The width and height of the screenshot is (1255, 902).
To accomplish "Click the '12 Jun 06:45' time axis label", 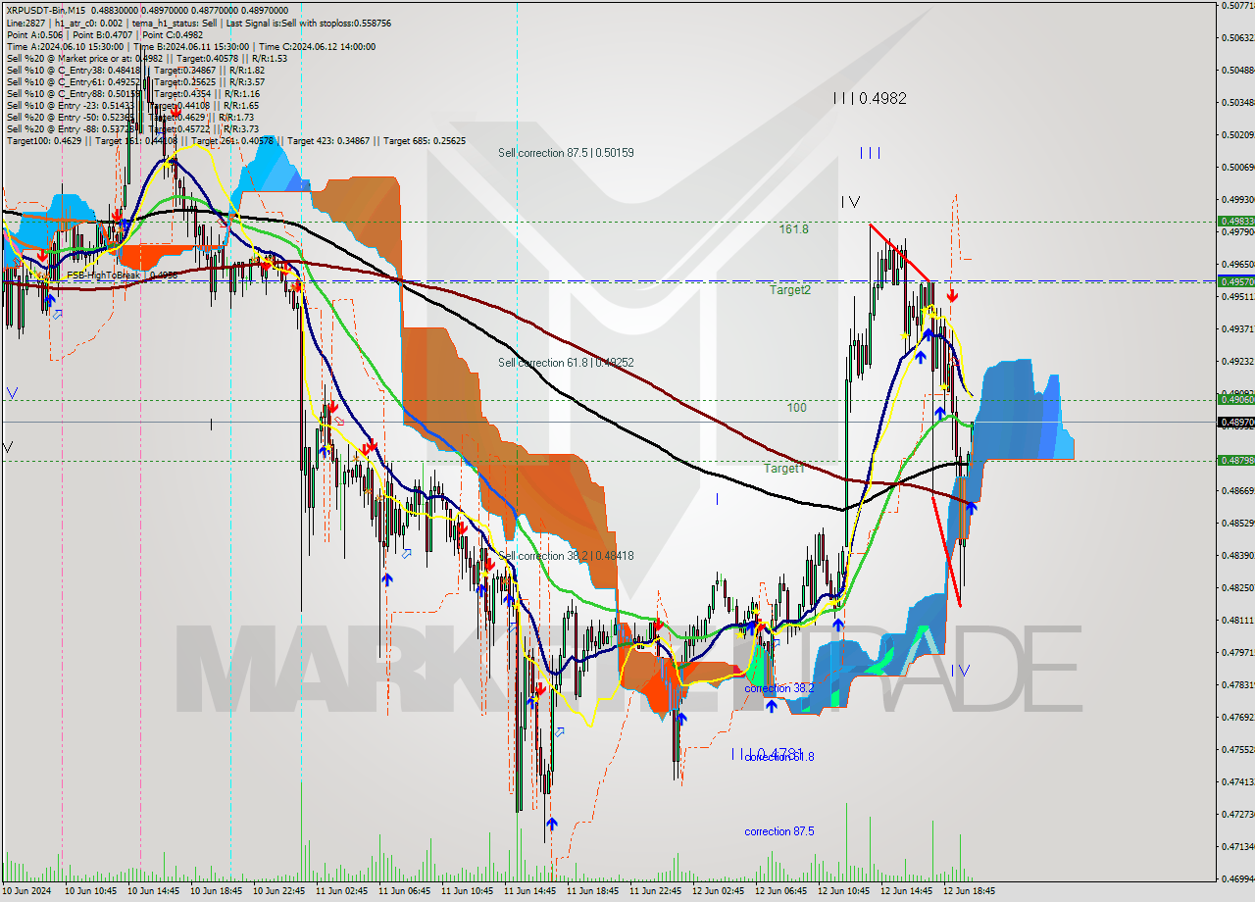I will [x=779, y=891].
